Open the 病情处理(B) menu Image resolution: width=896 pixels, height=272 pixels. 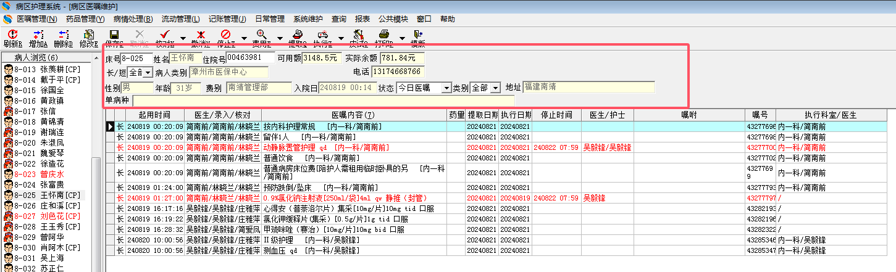click(133, 19)
